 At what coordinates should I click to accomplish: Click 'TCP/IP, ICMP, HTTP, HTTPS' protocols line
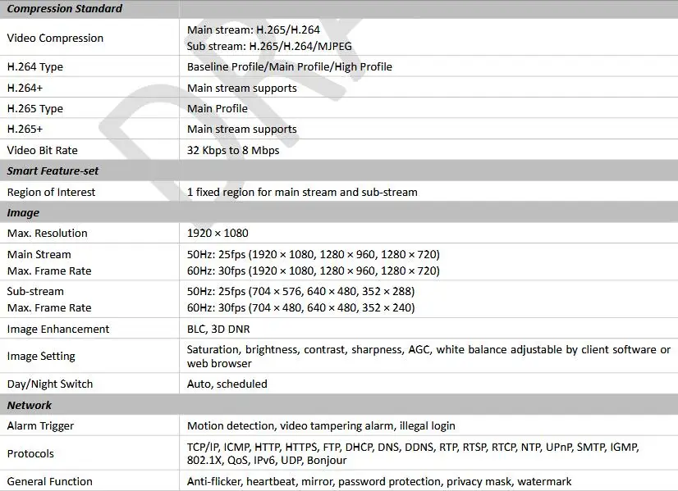click(x=413, y=447)
